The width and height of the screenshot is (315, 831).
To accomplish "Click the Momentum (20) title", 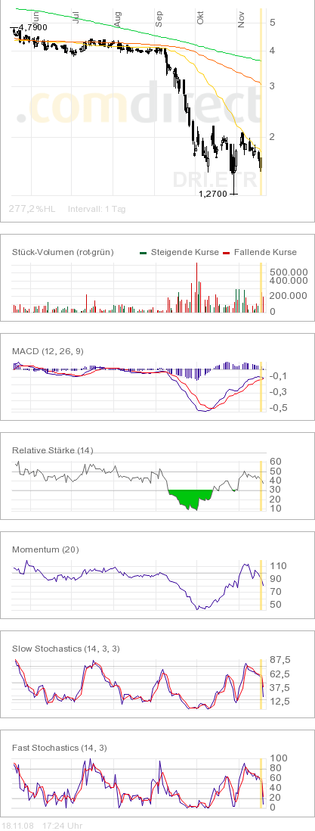I will coord(45,549).
